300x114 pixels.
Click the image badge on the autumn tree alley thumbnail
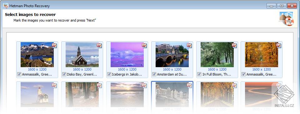coord(234,85)
